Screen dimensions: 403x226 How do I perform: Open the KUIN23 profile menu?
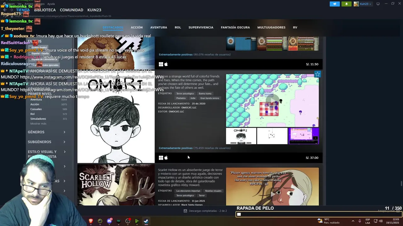click(x=94, y=10)
